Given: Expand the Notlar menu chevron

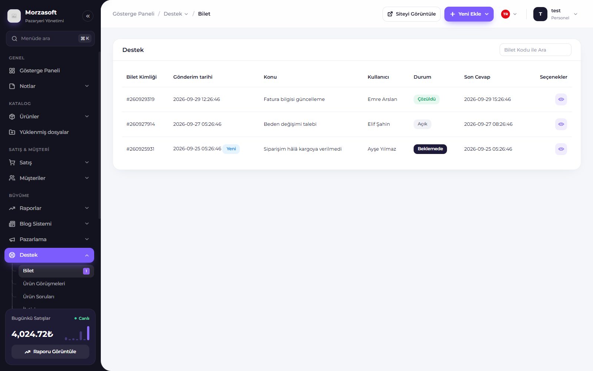Looking at the screenshot, I should (x=87, y=86).
